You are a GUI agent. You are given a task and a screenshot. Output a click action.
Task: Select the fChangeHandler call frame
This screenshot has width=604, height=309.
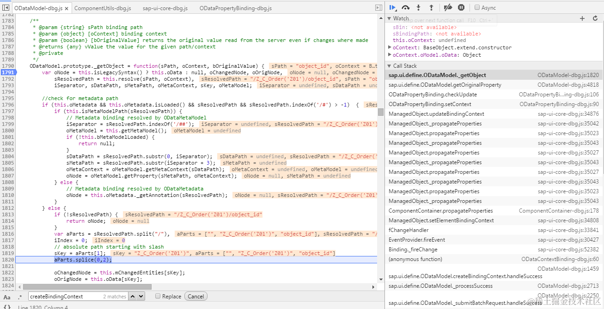pyautogui.click(x=494, y=230)
